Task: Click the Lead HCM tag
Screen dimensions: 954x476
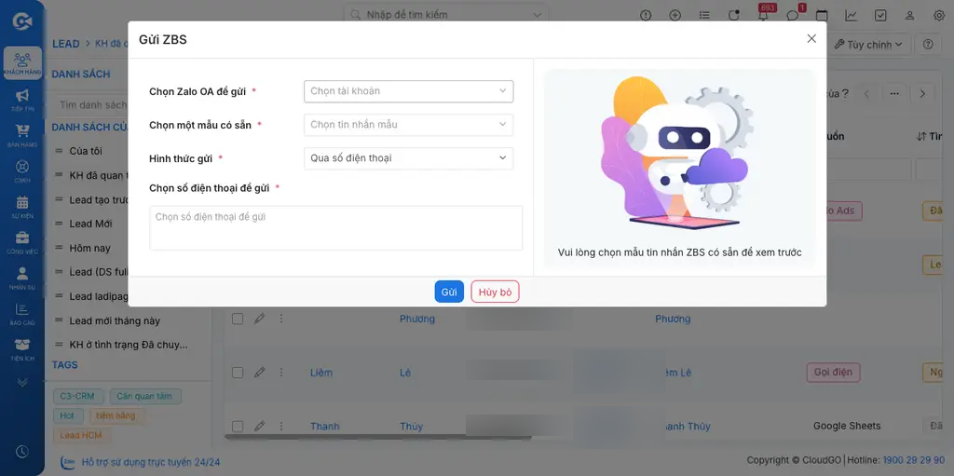Action: coord(82,435)
